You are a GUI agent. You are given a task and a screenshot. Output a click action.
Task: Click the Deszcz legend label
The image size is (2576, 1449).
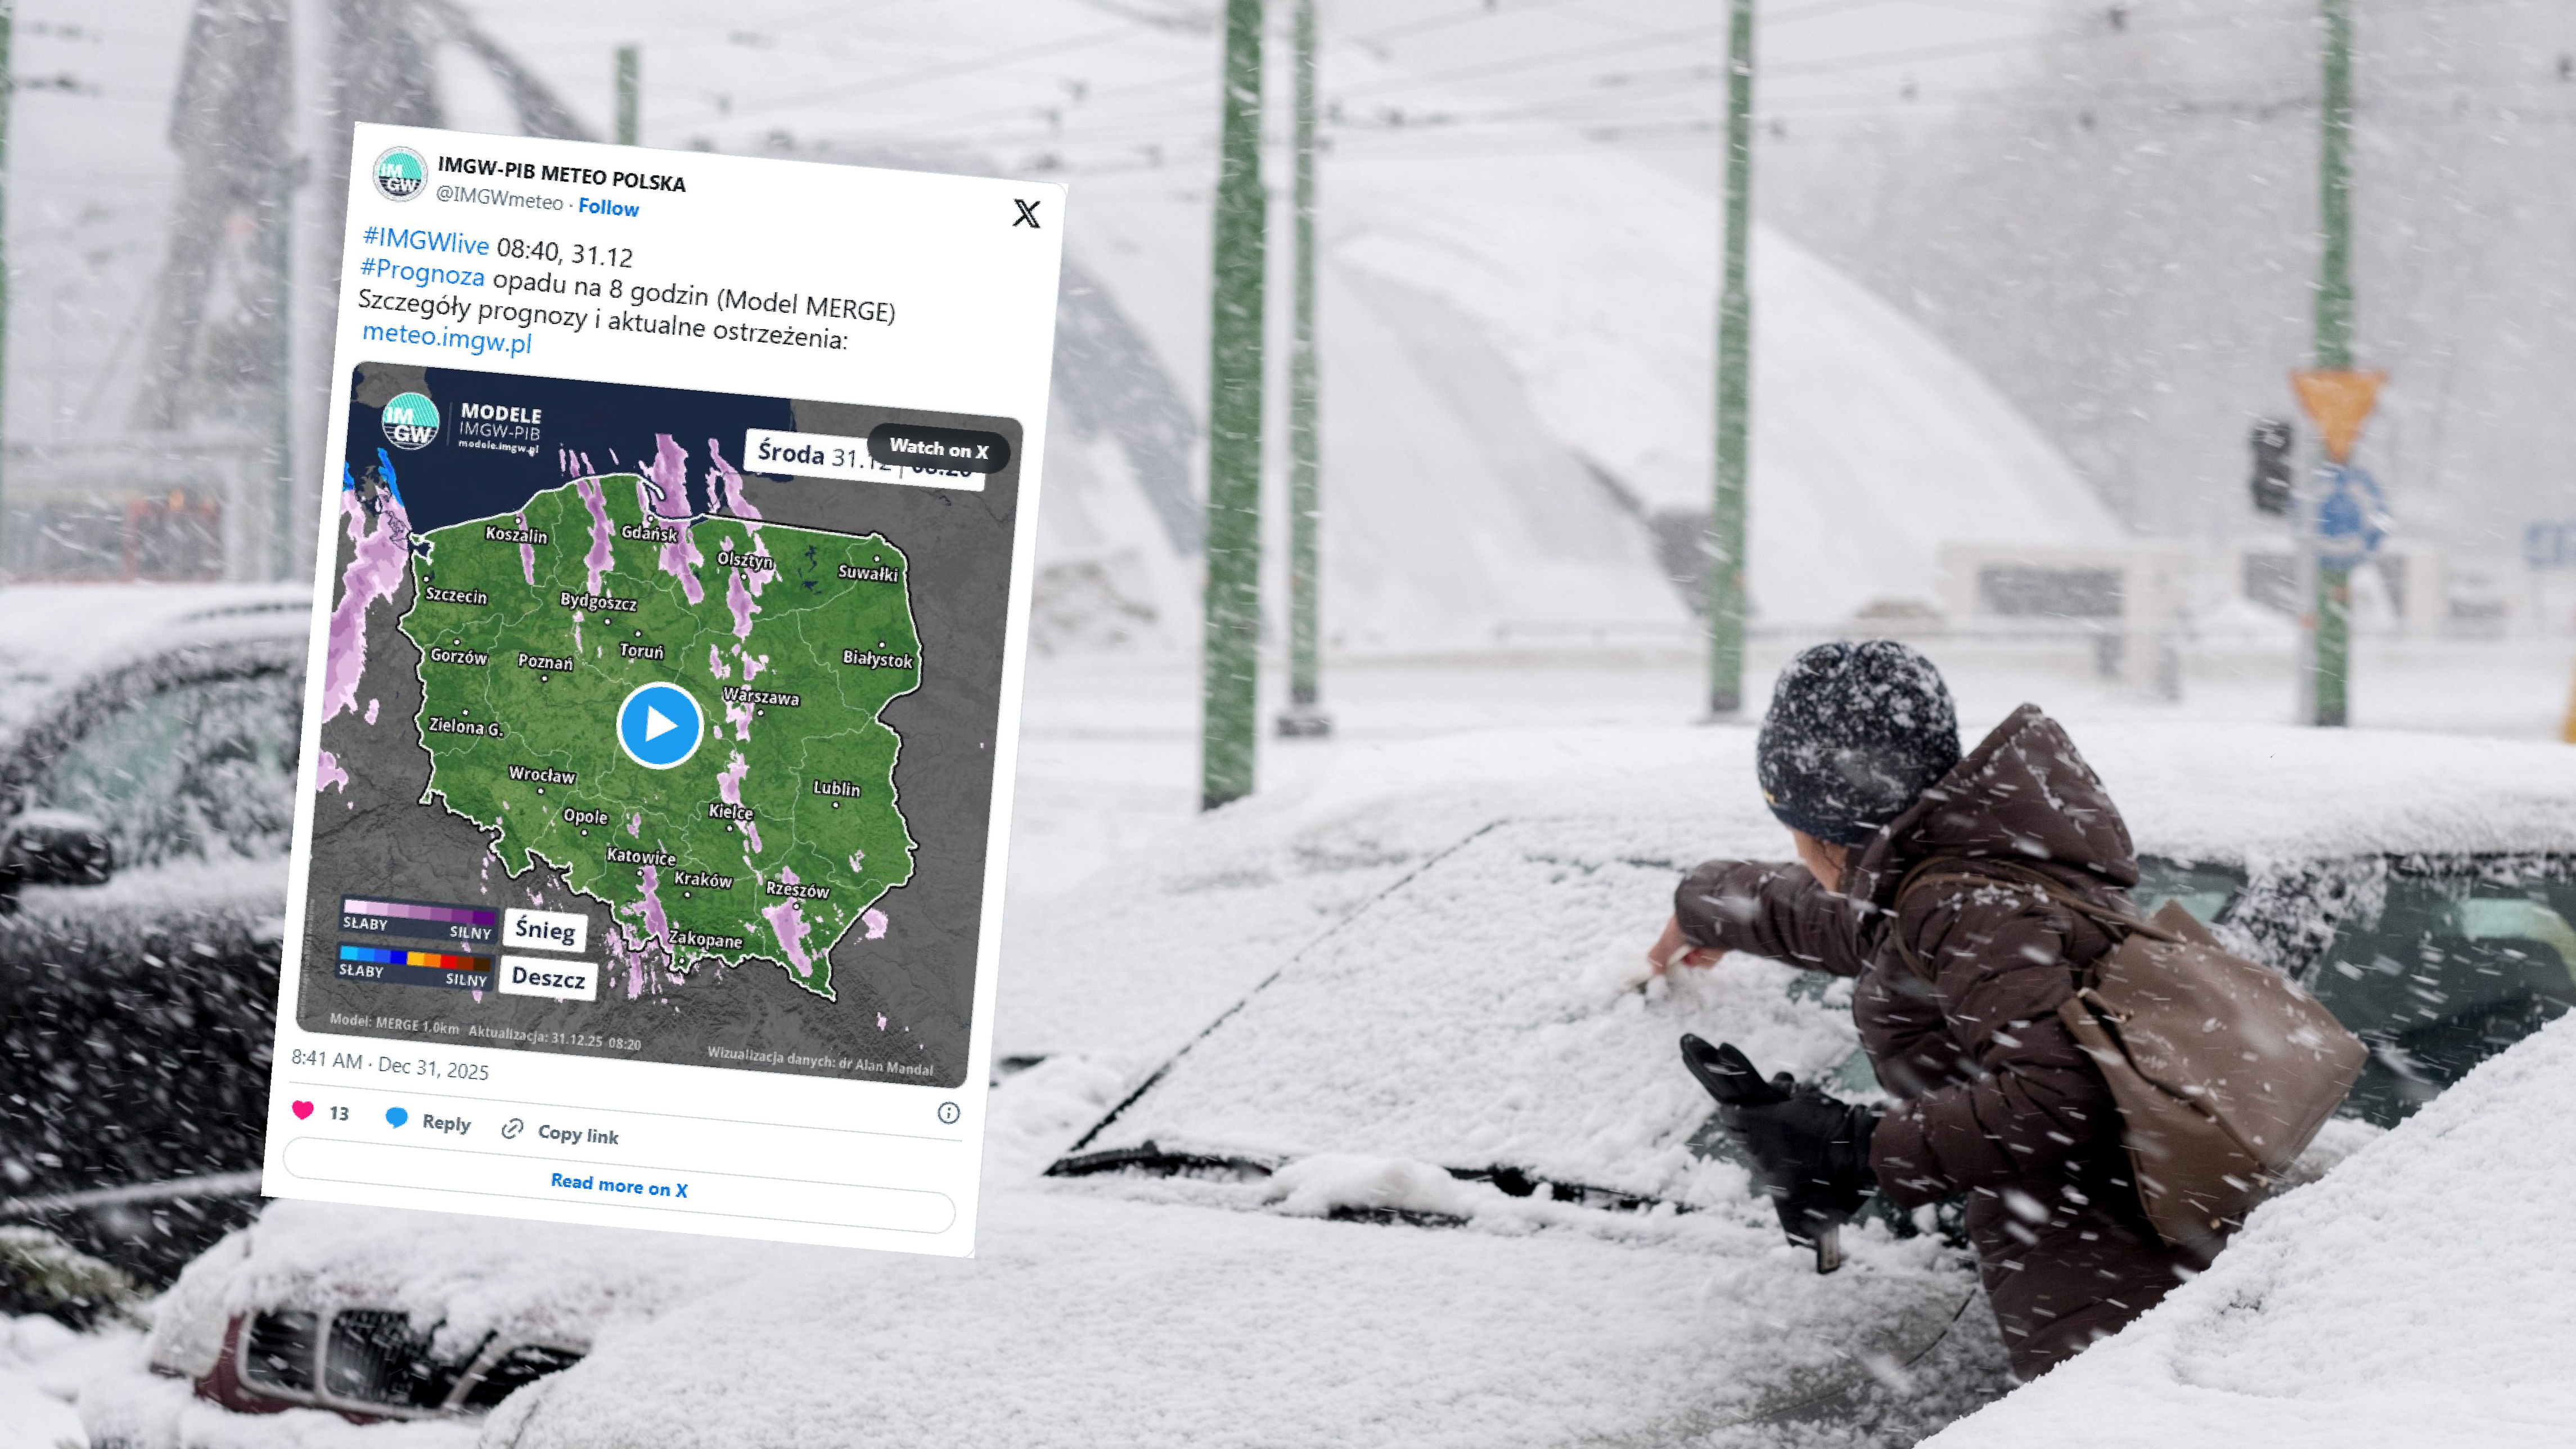click(548, 977)
